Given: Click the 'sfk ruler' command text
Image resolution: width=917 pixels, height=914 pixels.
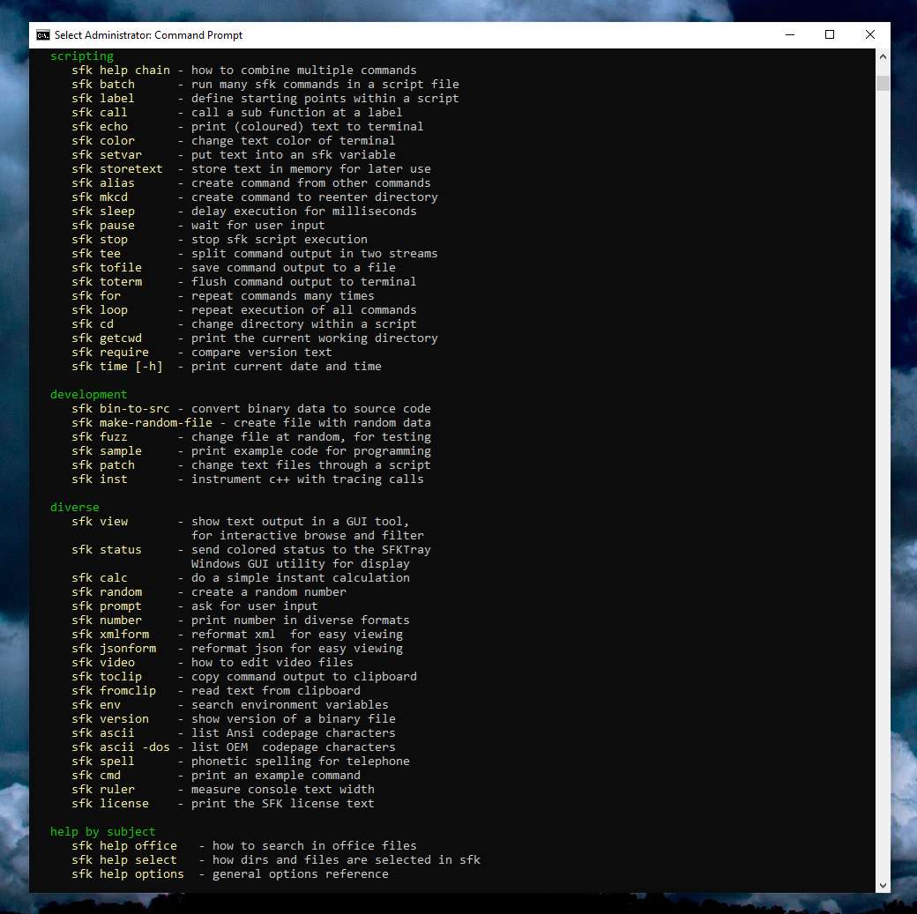Looking at the screenshot, I should click(103, 790).
